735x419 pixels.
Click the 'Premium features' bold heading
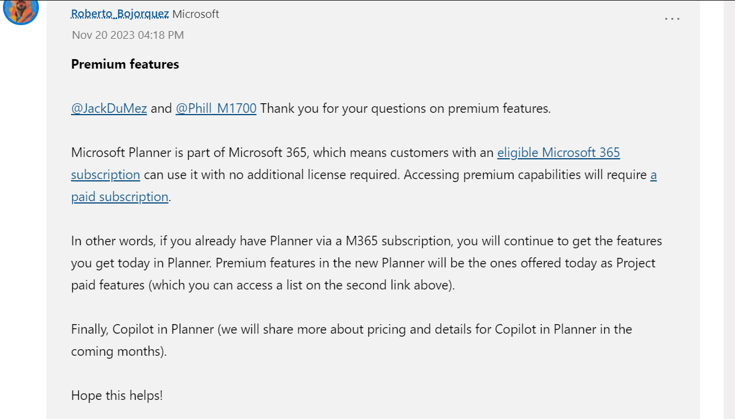tap(125, 64)
